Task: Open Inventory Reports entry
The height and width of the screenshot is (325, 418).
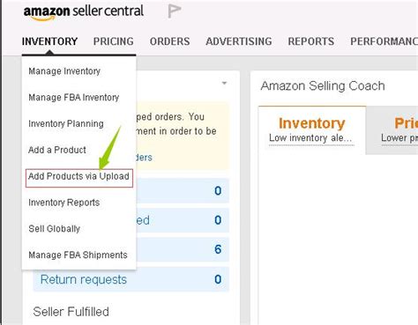Action: click(x=64, y=203)
